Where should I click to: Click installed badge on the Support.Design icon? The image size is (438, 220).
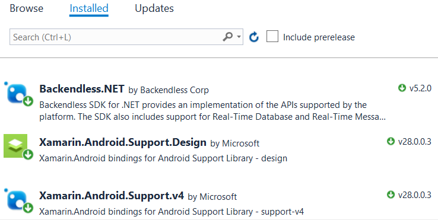[28, 154]
